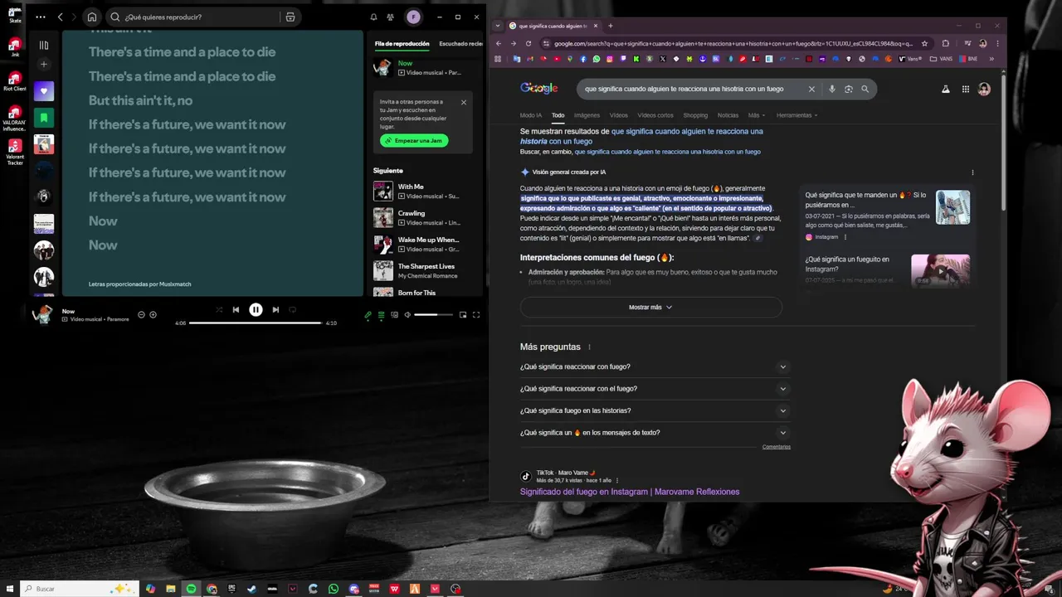Expand ¿Qué significa reaccionar con el fuego?
1062x597 pixels.
click(x=655, y=388)
